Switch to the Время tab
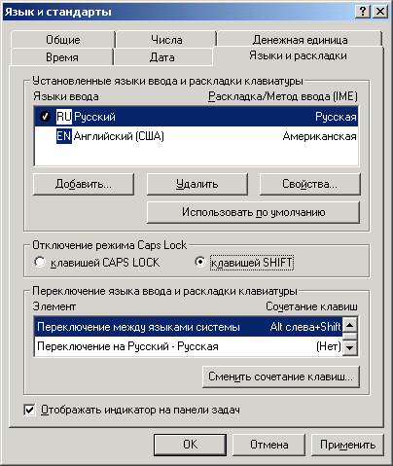The height and width of the screenshot is (466, 393). tap(62, 57)
